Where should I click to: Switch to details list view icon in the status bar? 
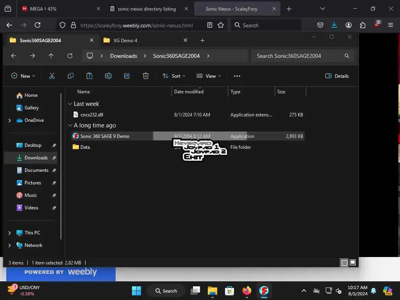[345, 262]
